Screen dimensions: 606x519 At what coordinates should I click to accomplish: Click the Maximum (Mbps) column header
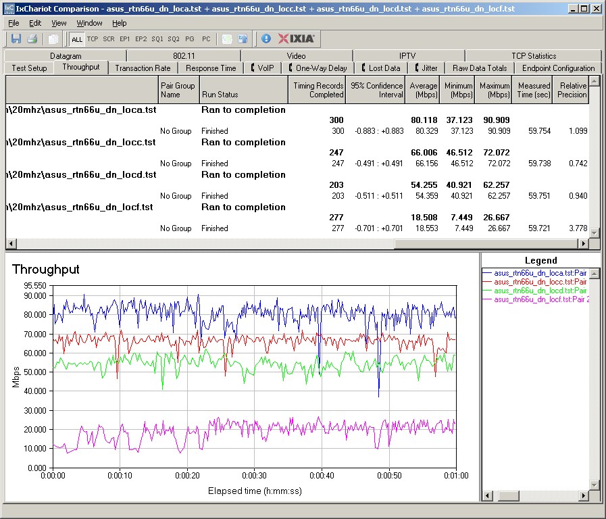coord(494,90)
